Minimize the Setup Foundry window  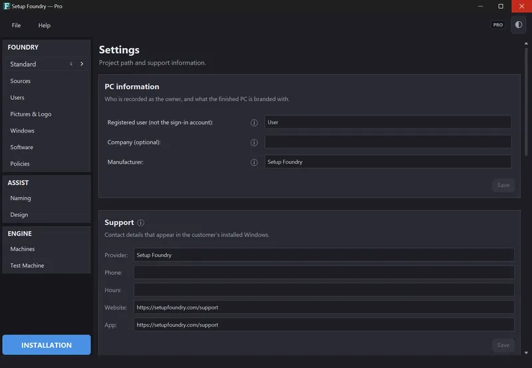coord(480,6)
